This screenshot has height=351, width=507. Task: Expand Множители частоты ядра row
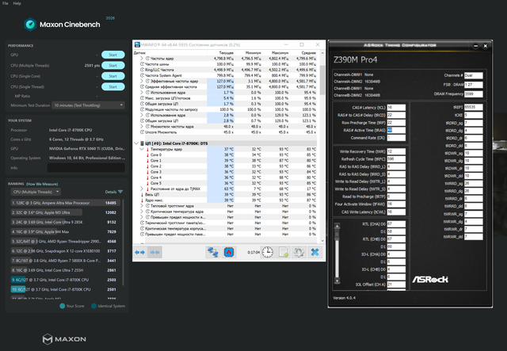(142, 127)
